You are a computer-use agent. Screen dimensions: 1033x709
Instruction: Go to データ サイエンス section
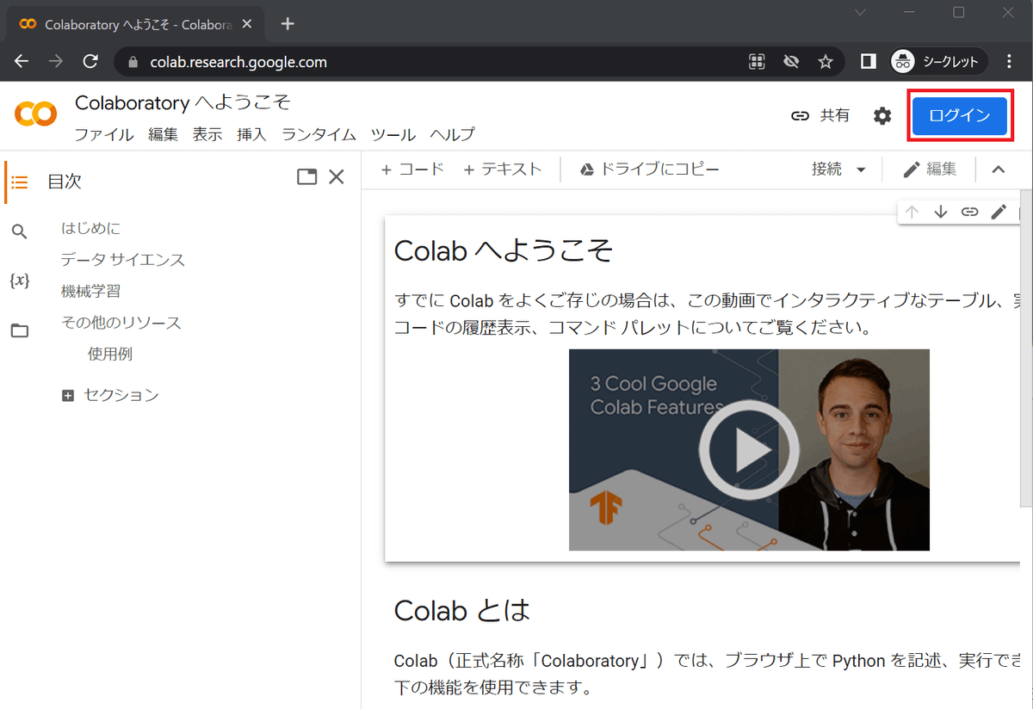(x=123, y=260)
